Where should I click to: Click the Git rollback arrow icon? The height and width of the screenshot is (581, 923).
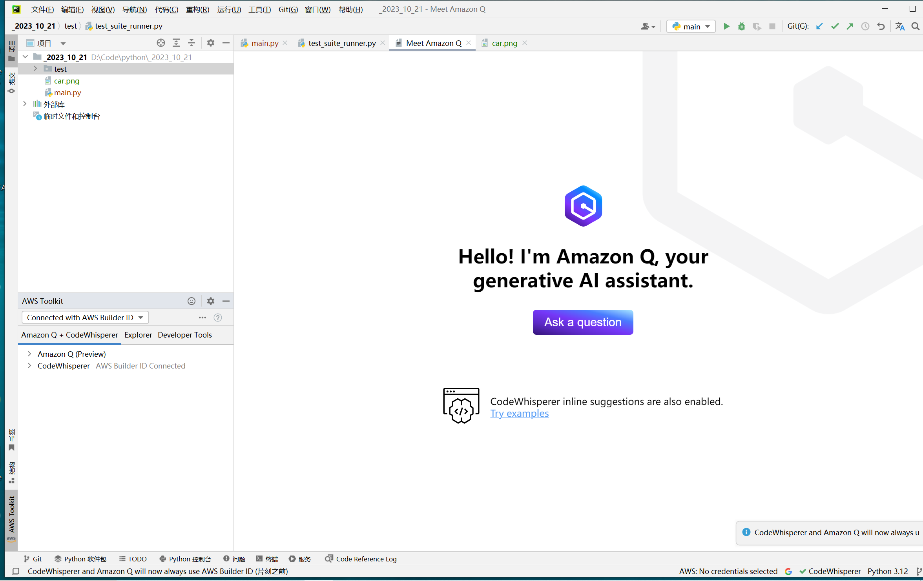click(881, 26)
